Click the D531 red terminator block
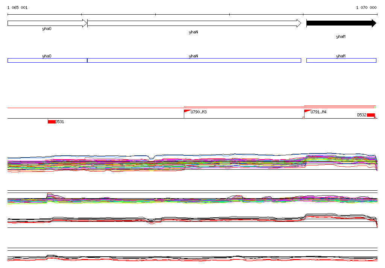The image size is (385, 268). [52, 122]
